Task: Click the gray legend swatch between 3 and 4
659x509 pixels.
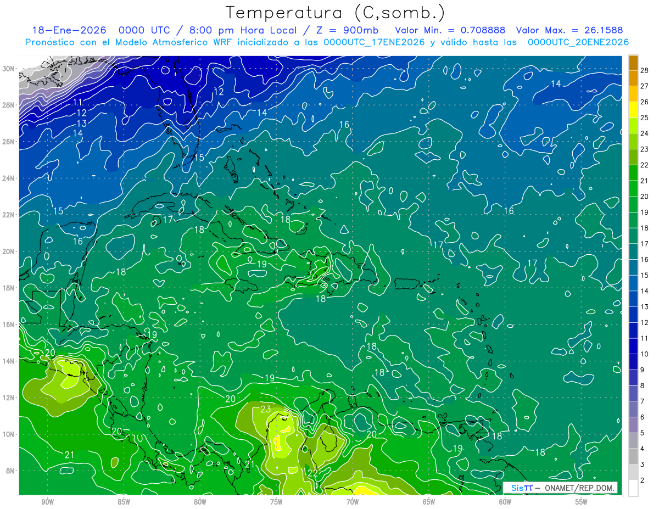Action: 633,457
